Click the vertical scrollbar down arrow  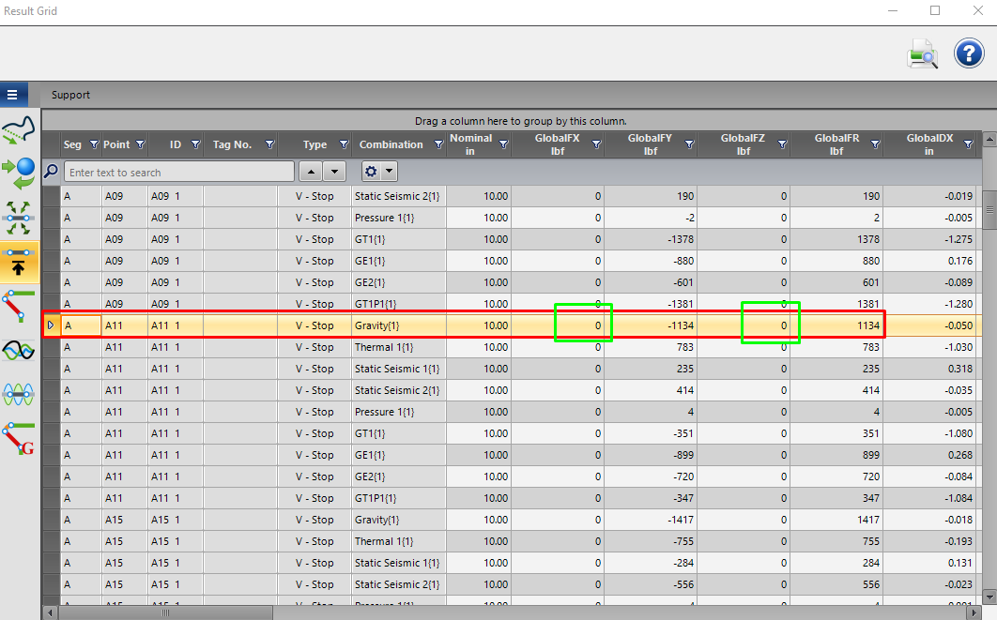pos(989,597)
